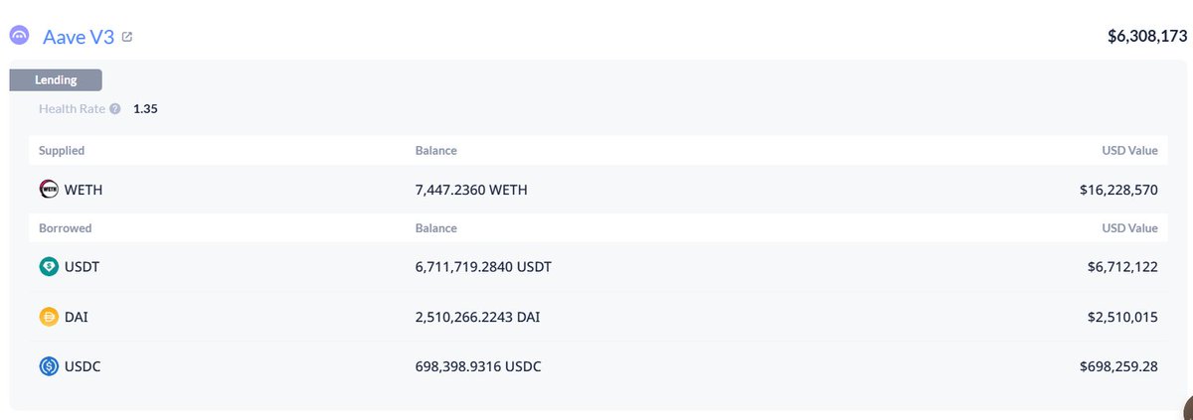Image resolution: width=1193 pixels, height=420 pixels.
Task: Click the Supplied column header
Action: (62, 151)
